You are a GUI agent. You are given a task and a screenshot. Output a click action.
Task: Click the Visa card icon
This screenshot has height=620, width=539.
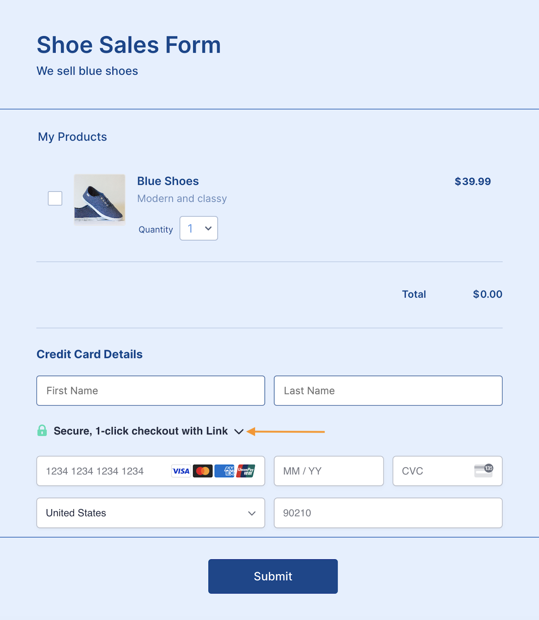click(181, 471)
